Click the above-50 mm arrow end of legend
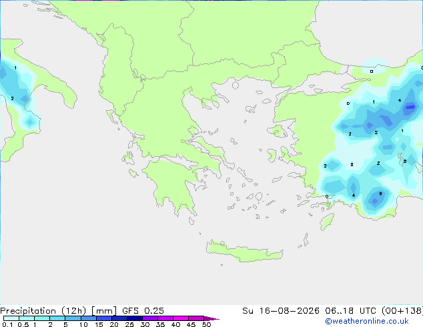 click(x=211, y=318)
